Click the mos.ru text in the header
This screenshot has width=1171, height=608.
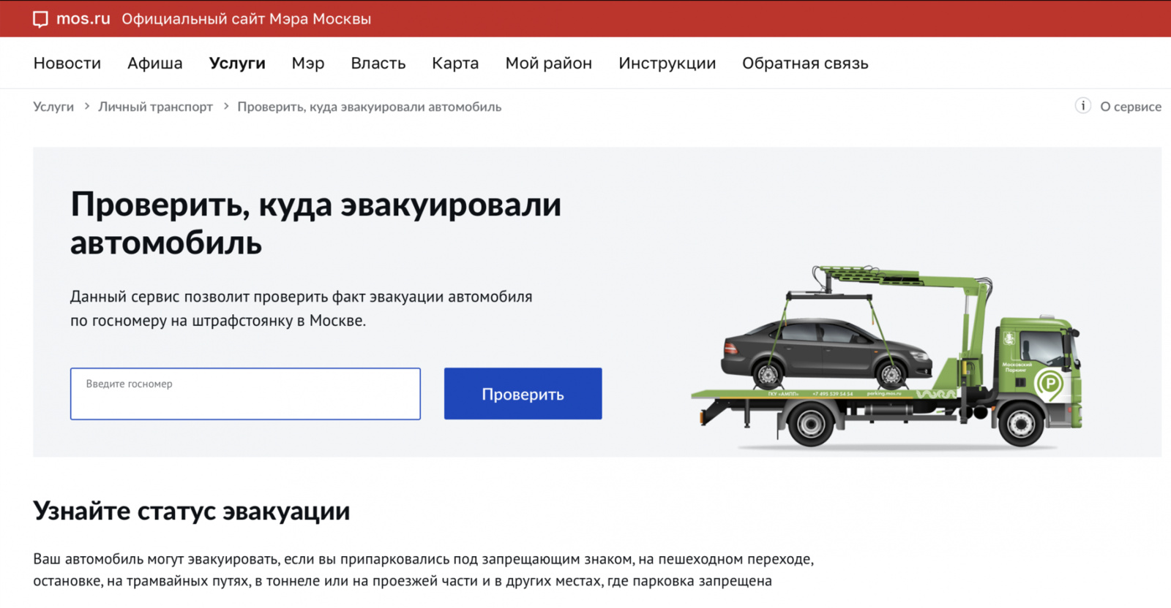point(83,19)
